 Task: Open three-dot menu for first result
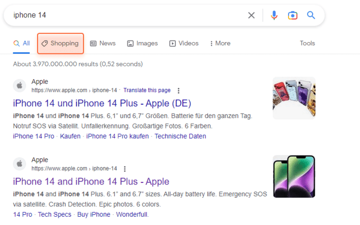click(x=178, y=90)
